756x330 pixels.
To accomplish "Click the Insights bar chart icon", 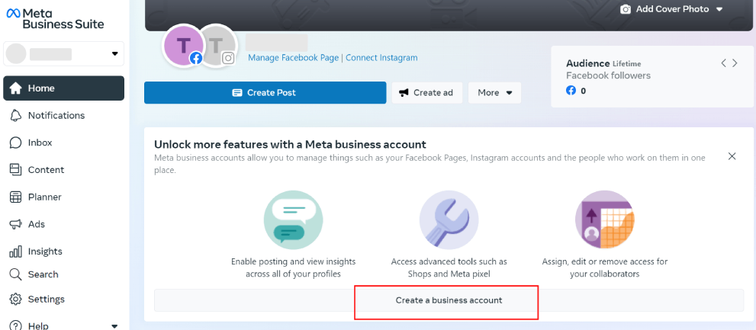I will click(x=16, y=251).
